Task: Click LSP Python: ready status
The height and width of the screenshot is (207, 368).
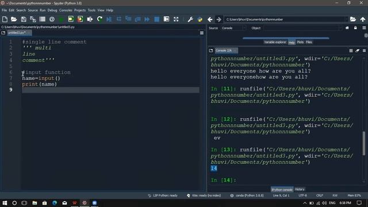Action: point(163,195)
